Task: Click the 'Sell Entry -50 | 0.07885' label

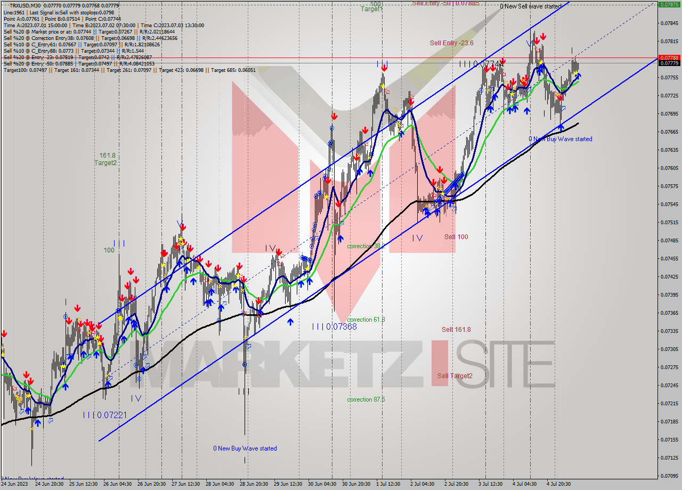Action: [x=445, y=3]
